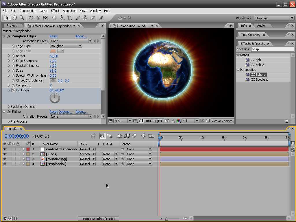296x222 pixels.
Task: Select the Rotation tool in toolbar
Action: pyautogui.click(x=31, y=18)
